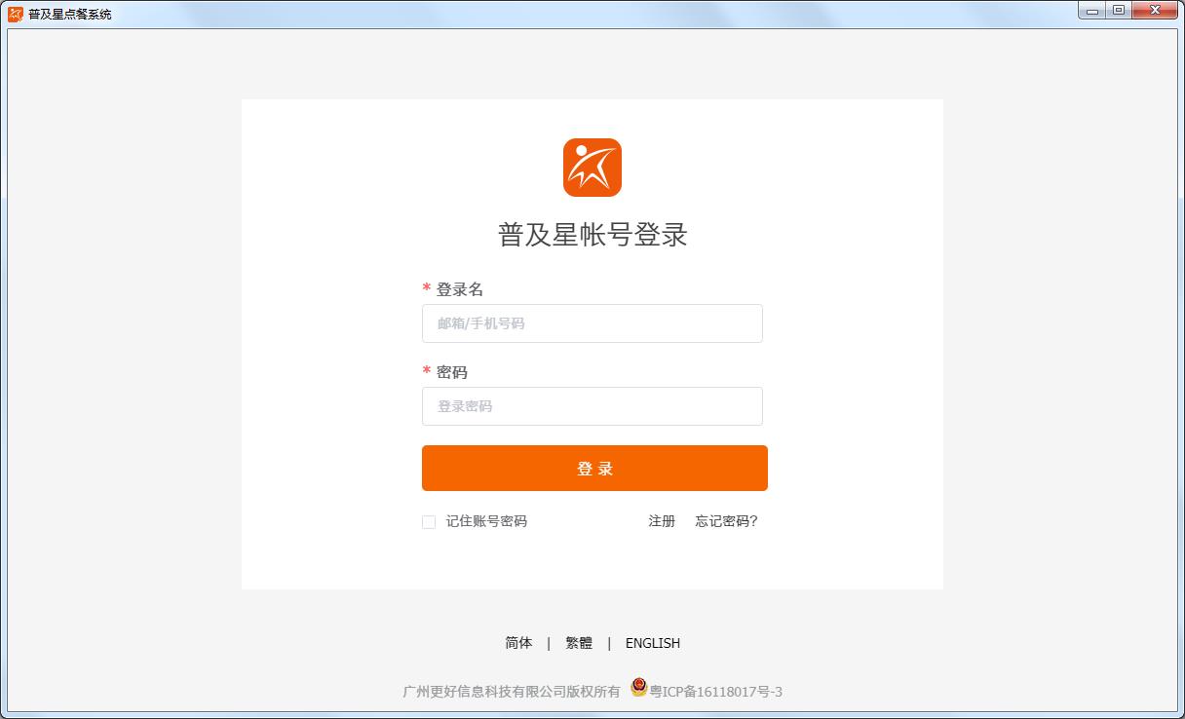Close the 普及星点餐系统 window
1185x719 pixels.
point(1156,11)
